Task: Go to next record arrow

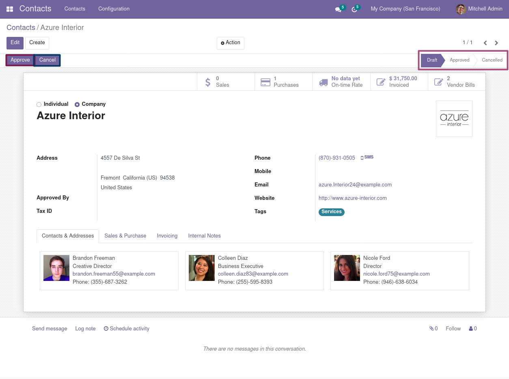Action: pos(496,43)
